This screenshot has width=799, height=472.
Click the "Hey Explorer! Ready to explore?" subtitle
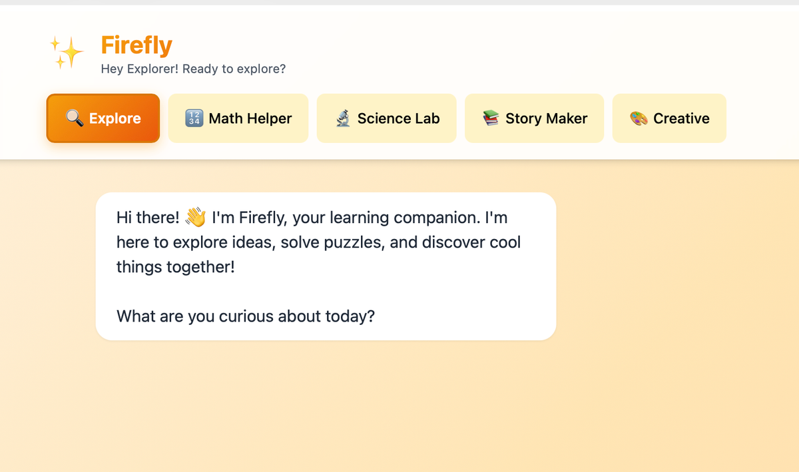(193, 69)
